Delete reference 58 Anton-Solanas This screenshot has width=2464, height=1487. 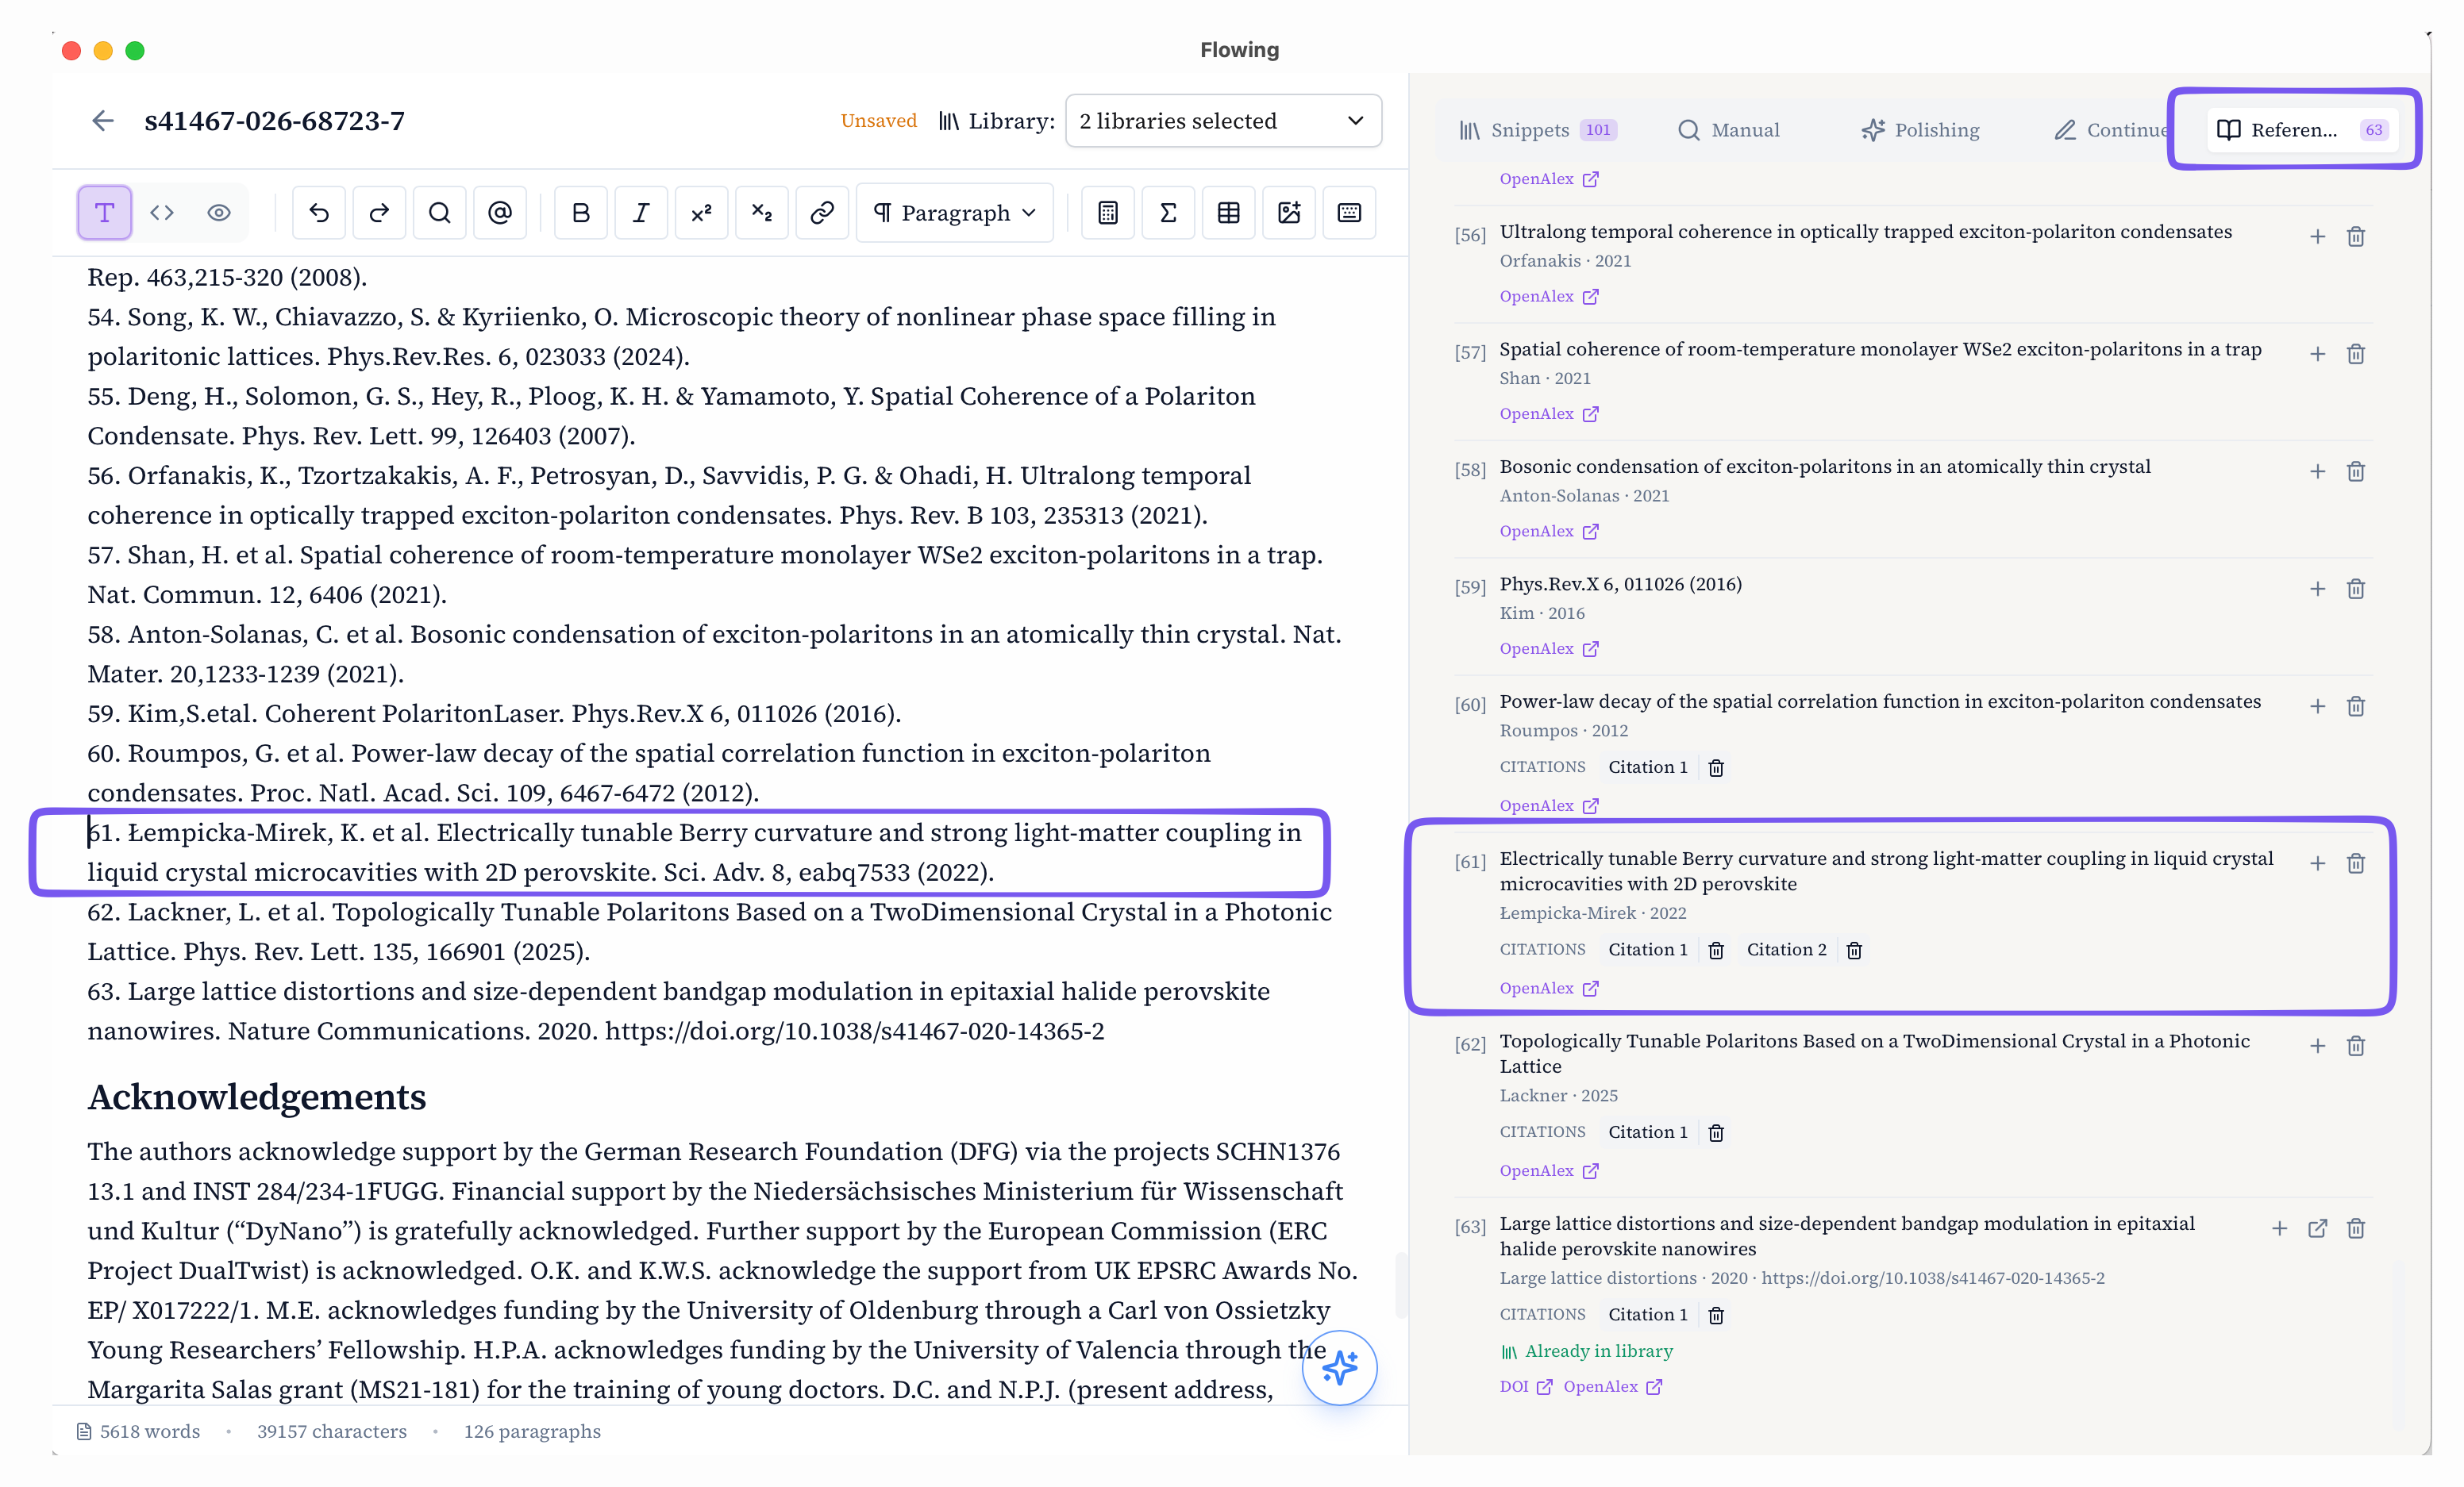2356,471
